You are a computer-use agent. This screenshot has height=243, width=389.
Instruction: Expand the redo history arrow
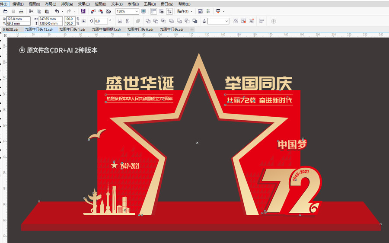(74, 11)
